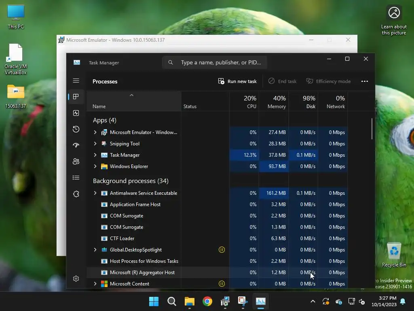Expand the Snipping Tool process row
414x311 pixels.
(95, 144)
